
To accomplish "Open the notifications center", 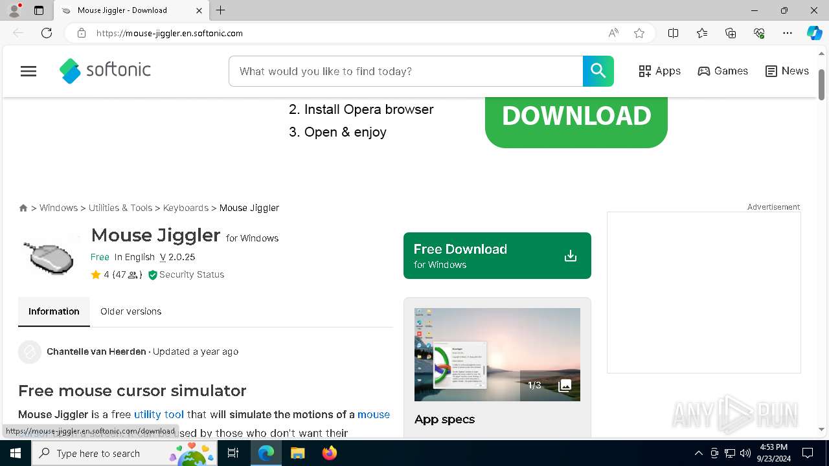I will 808,453.
